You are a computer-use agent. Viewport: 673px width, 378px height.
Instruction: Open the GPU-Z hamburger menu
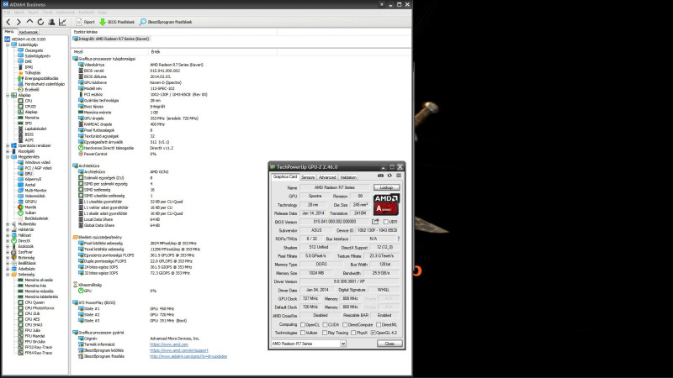tap(399, 176)
